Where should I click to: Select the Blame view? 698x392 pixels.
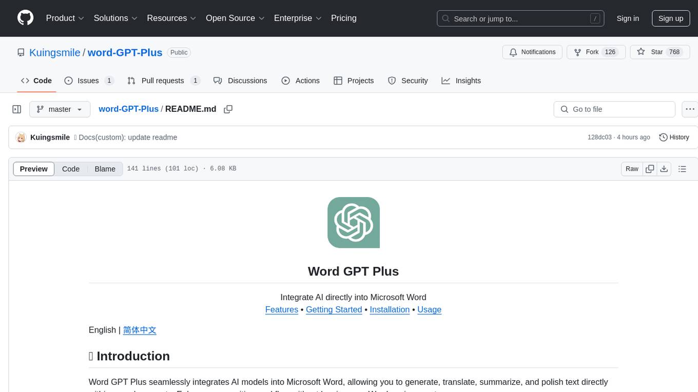click(105, 169)
